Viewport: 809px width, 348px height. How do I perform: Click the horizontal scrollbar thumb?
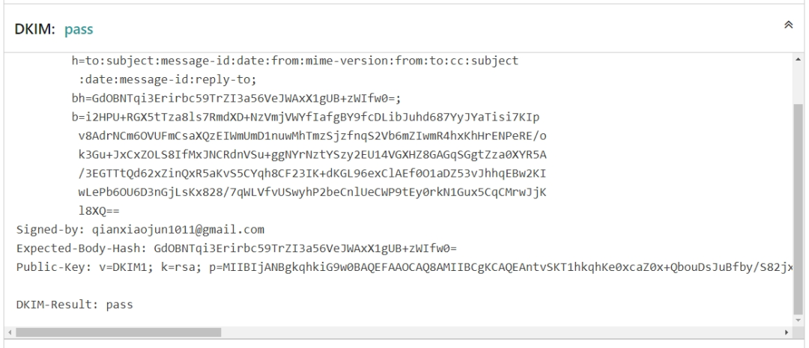[x=118, y=332]
